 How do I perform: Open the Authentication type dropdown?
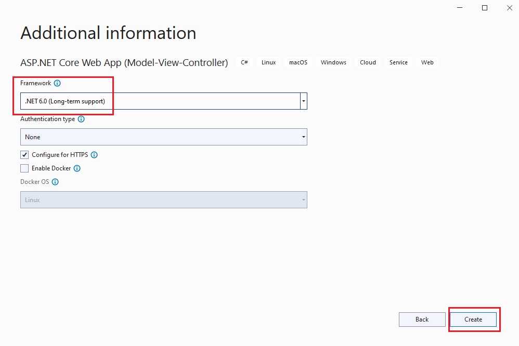coord(163,137)
